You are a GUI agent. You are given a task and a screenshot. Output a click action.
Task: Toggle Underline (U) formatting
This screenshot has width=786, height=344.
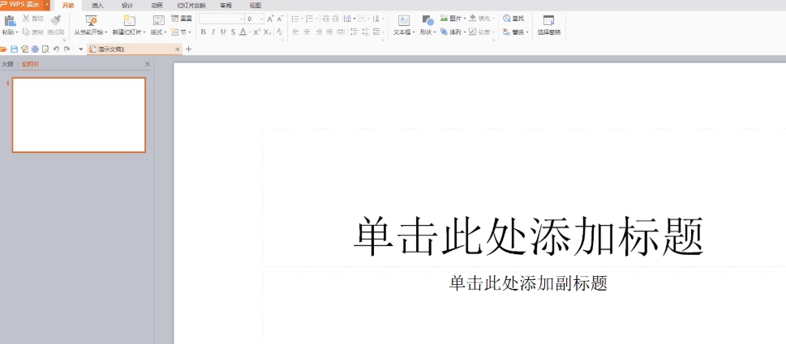223,32
